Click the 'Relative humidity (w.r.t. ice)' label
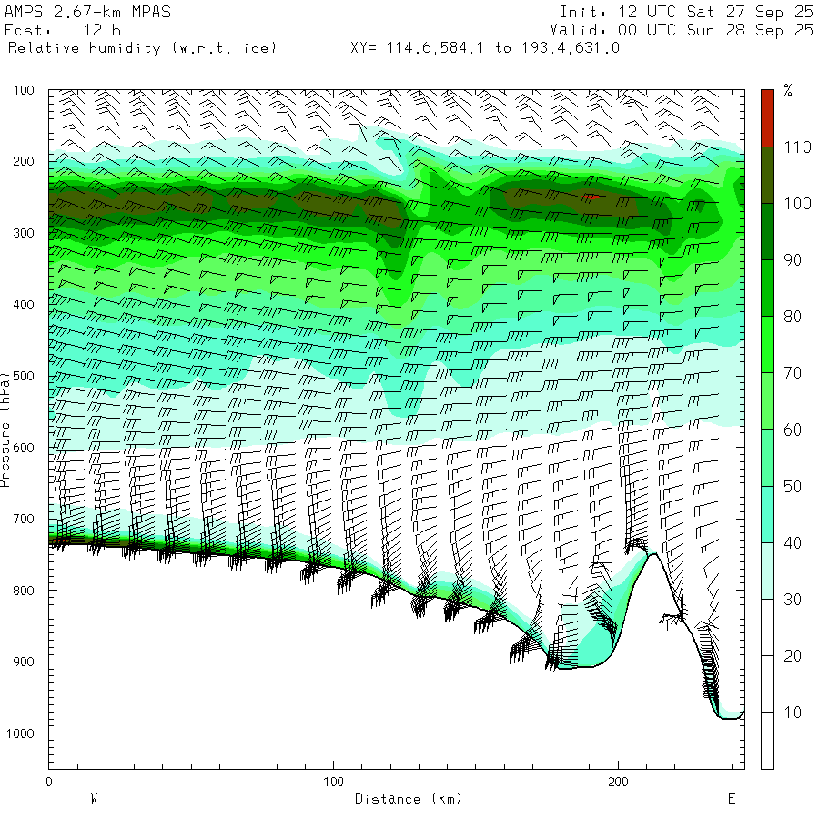This screenshot has height=819, width=819. click(142, 48)
